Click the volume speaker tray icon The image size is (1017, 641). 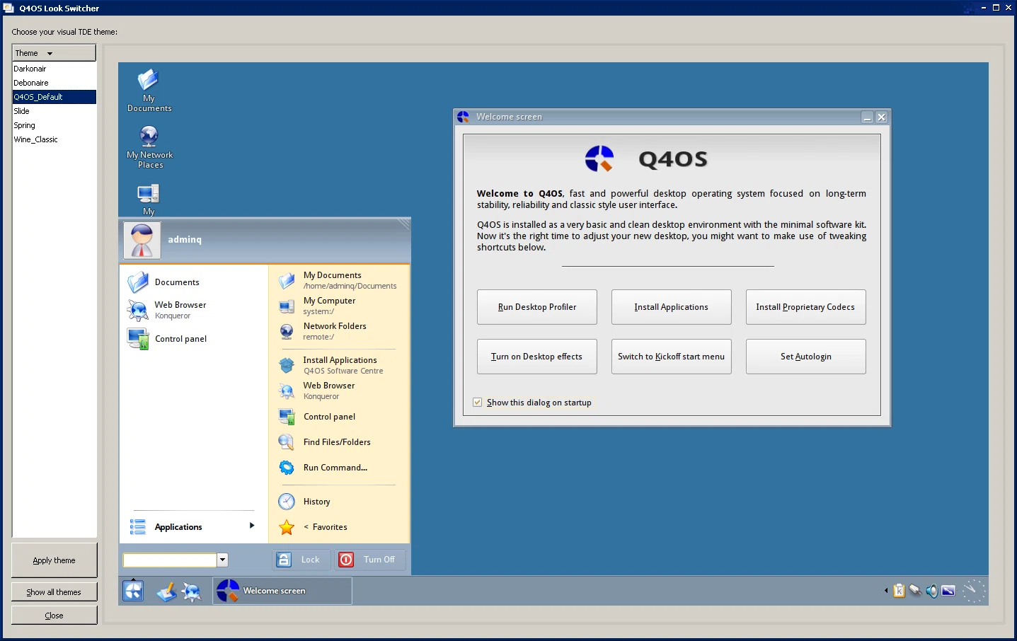(932, 591)
